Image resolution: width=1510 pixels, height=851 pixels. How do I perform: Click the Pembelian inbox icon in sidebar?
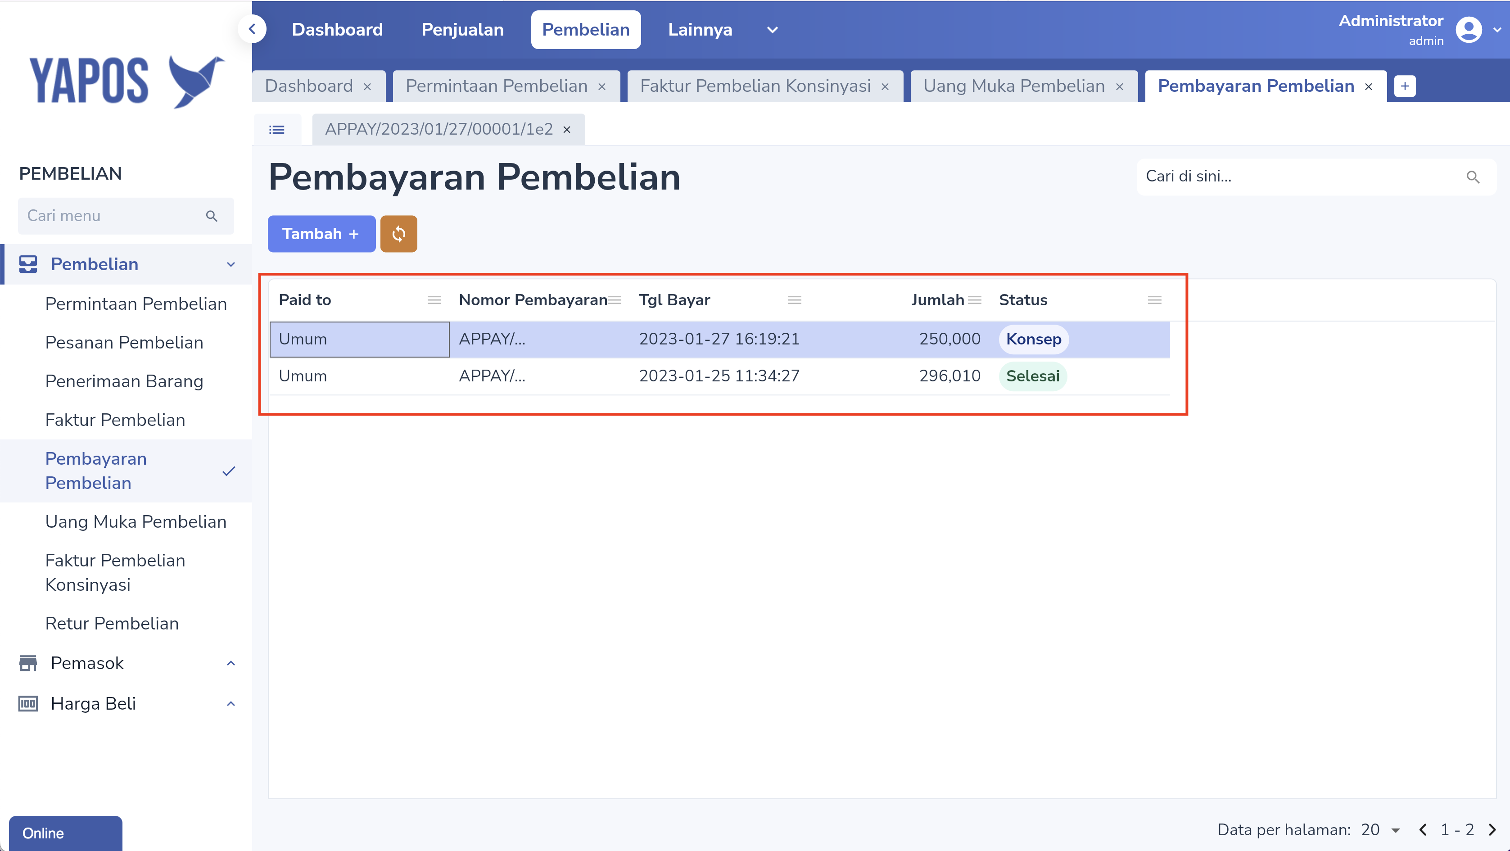[27, 264]
